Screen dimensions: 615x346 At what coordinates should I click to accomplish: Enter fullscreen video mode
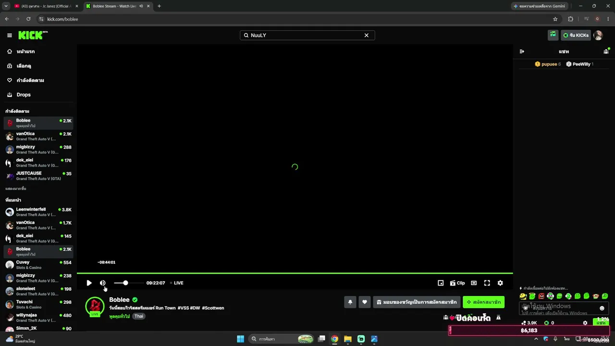[x=487, y=283]
